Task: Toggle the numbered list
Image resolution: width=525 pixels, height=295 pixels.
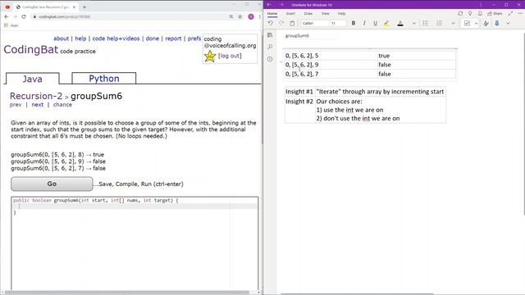Action: 440,23
